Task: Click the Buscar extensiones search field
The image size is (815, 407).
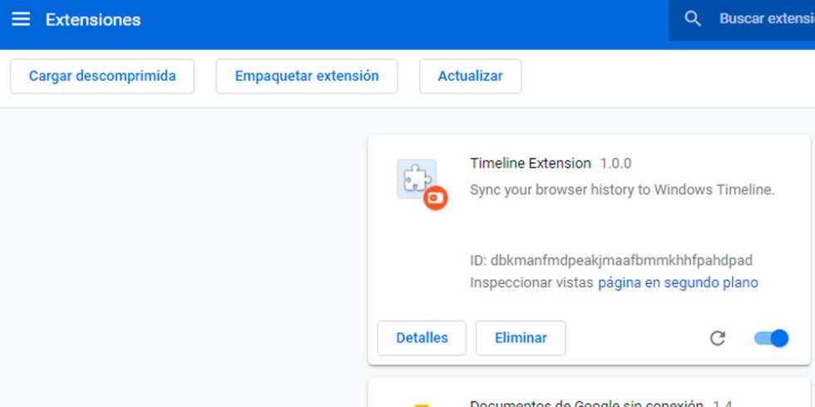Action: (742, 19)
